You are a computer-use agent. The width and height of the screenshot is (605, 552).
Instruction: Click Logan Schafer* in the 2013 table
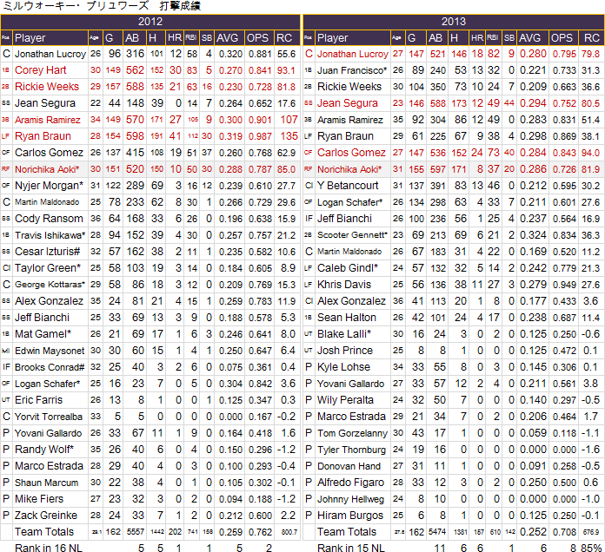pyautogui.click(x=350, y=202)
